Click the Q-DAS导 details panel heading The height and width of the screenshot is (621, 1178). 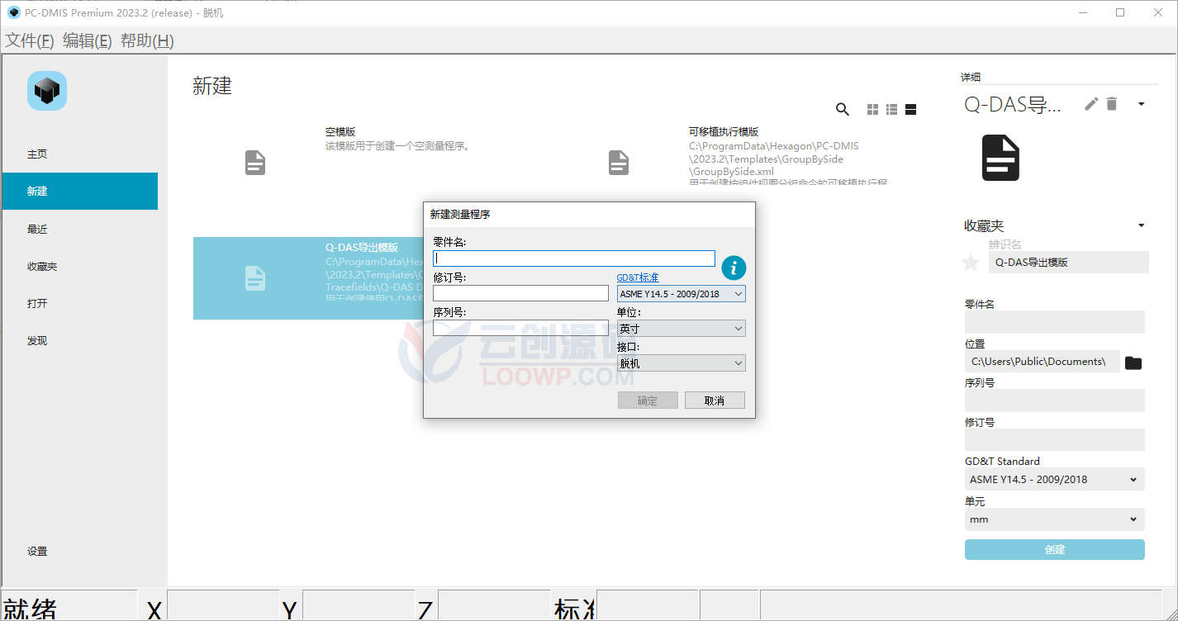(1013, 104)
